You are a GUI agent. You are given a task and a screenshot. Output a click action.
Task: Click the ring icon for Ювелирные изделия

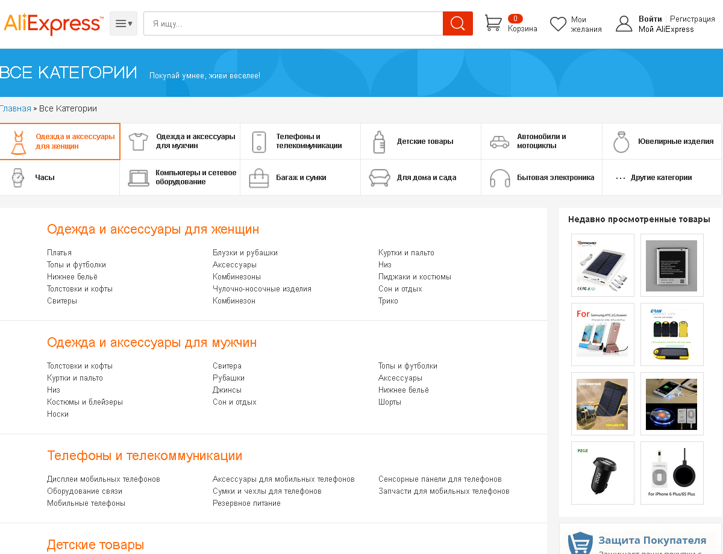[x=621, y=142]
